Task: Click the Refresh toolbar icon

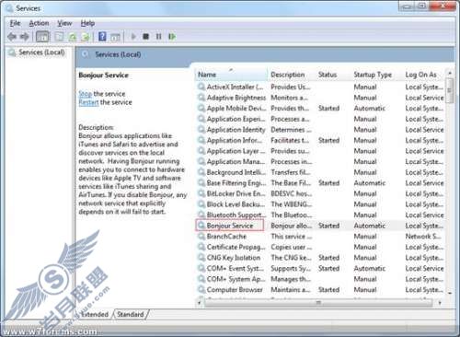Action: pyautogui.click(x=73, y=37)
